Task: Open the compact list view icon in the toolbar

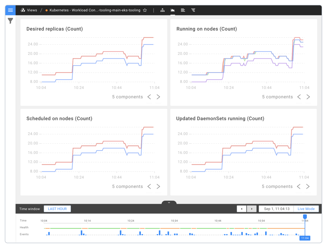Action: click(193, 10)
